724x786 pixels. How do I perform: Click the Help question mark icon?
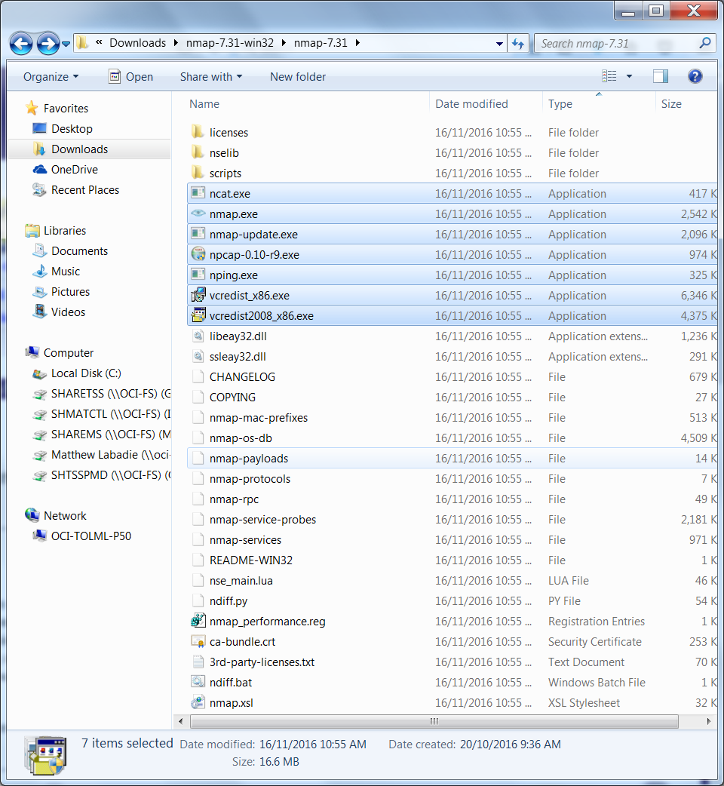(x=695, y=76)
